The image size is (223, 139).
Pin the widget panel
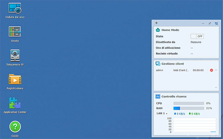210,23
